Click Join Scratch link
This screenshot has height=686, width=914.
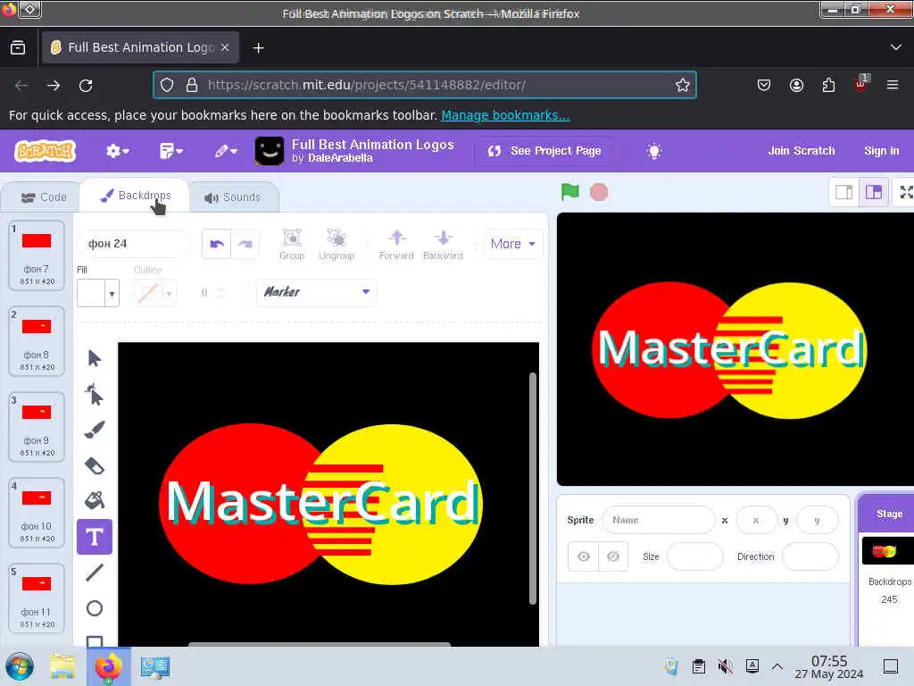pyautogui.click(x=801, y=151)
